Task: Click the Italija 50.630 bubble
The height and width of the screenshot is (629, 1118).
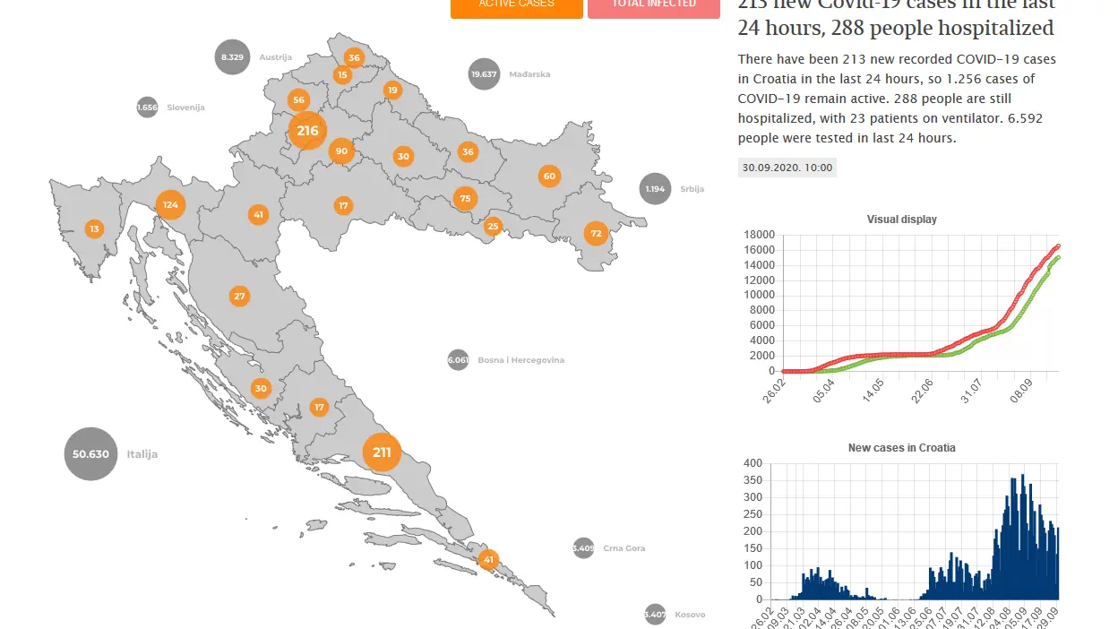Action: (90, 454)
